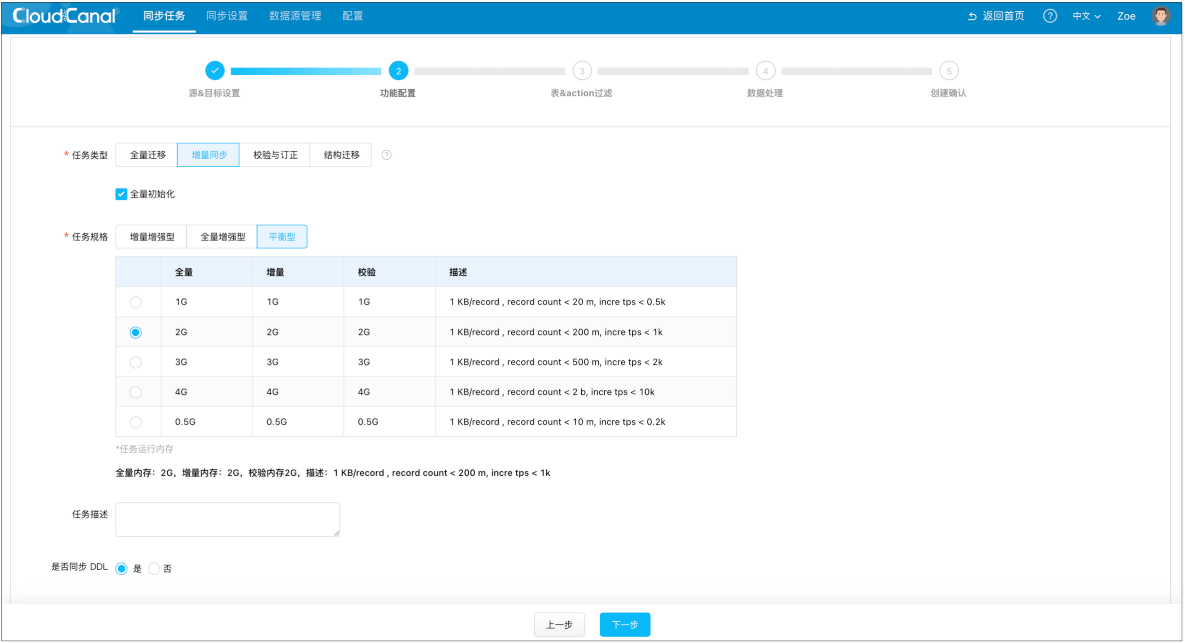Switch to 全量增强型 spec tab

pyautogui.click(x=222, y=237)
